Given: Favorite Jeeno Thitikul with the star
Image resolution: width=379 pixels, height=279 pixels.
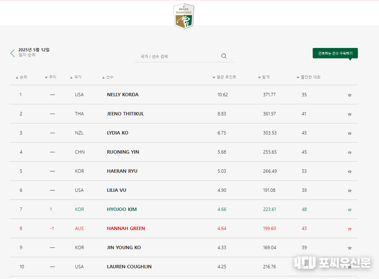Looking at the screenshot, I should (349, 114).
